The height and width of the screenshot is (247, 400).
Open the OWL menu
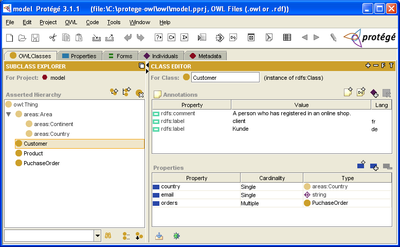tap(70, 22)
